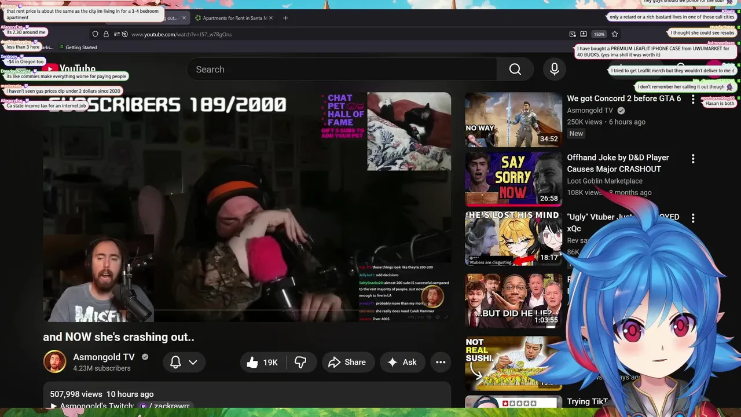The width and height of the screenshot is (741, 417).
Task: Open the 'NOT REAL SUSHI' video thumbnail
Action: click(x=513, y=363)
